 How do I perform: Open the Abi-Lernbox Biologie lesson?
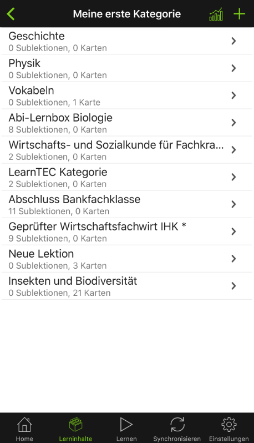127,123
